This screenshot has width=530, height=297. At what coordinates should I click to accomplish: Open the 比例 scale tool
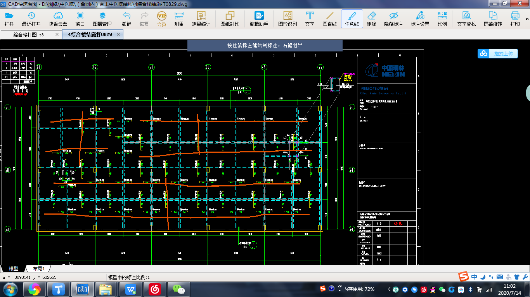coord(442,19)
